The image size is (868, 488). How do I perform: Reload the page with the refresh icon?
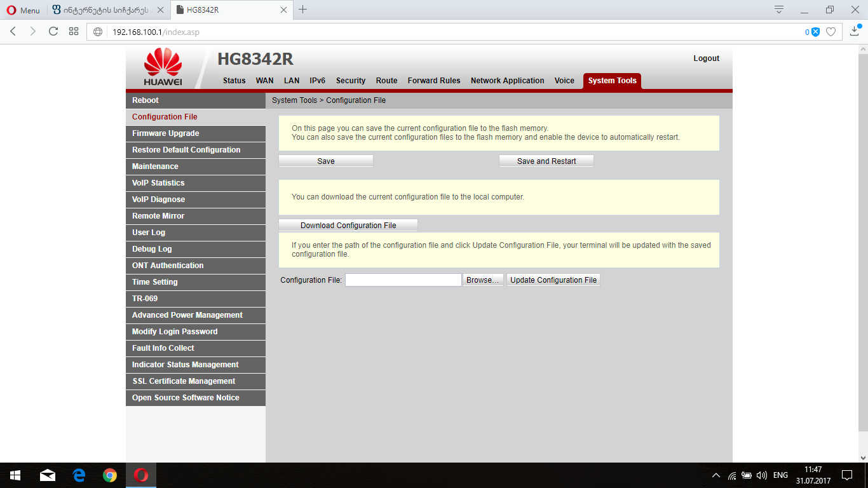[x=53, y=31]
